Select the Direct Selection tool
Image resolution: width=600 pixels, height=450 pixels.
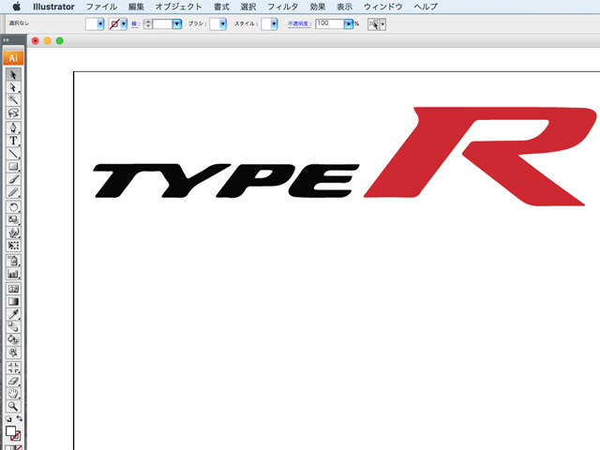(x=13, y=87)
